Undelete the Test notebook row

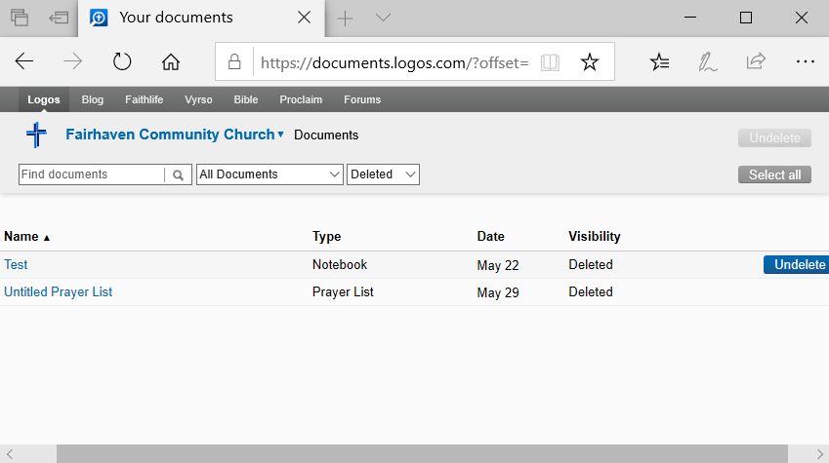(796, 264)
